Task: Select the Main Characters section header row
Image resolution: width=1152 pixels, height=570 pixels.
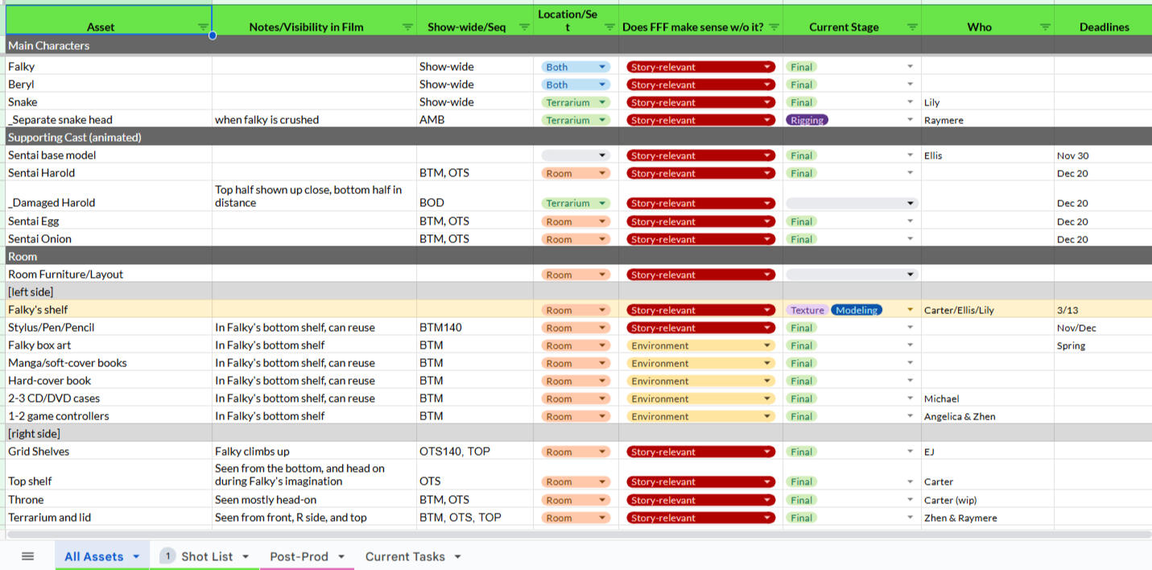Action: (x=109, y=46)
